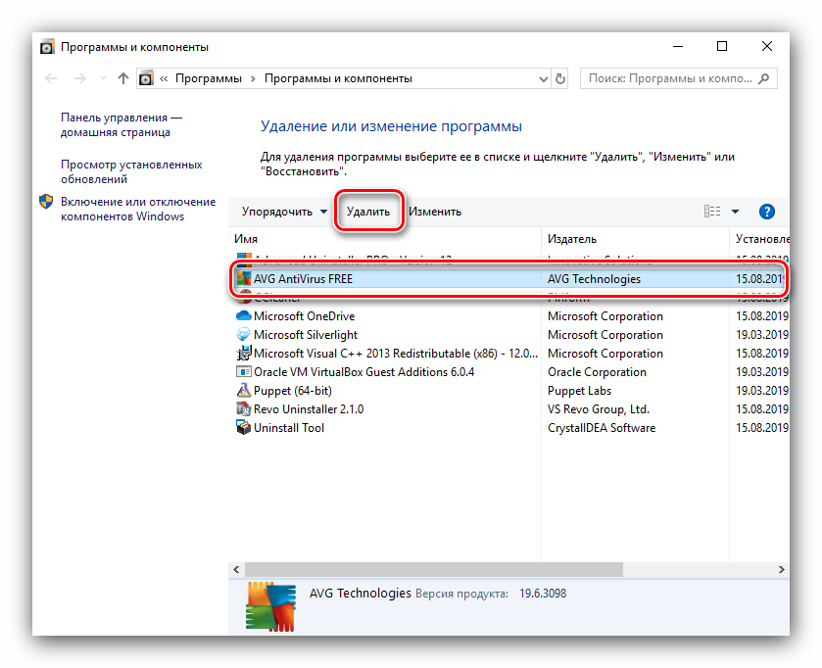Go up one level with up arrow

click(x=122, y=78)
